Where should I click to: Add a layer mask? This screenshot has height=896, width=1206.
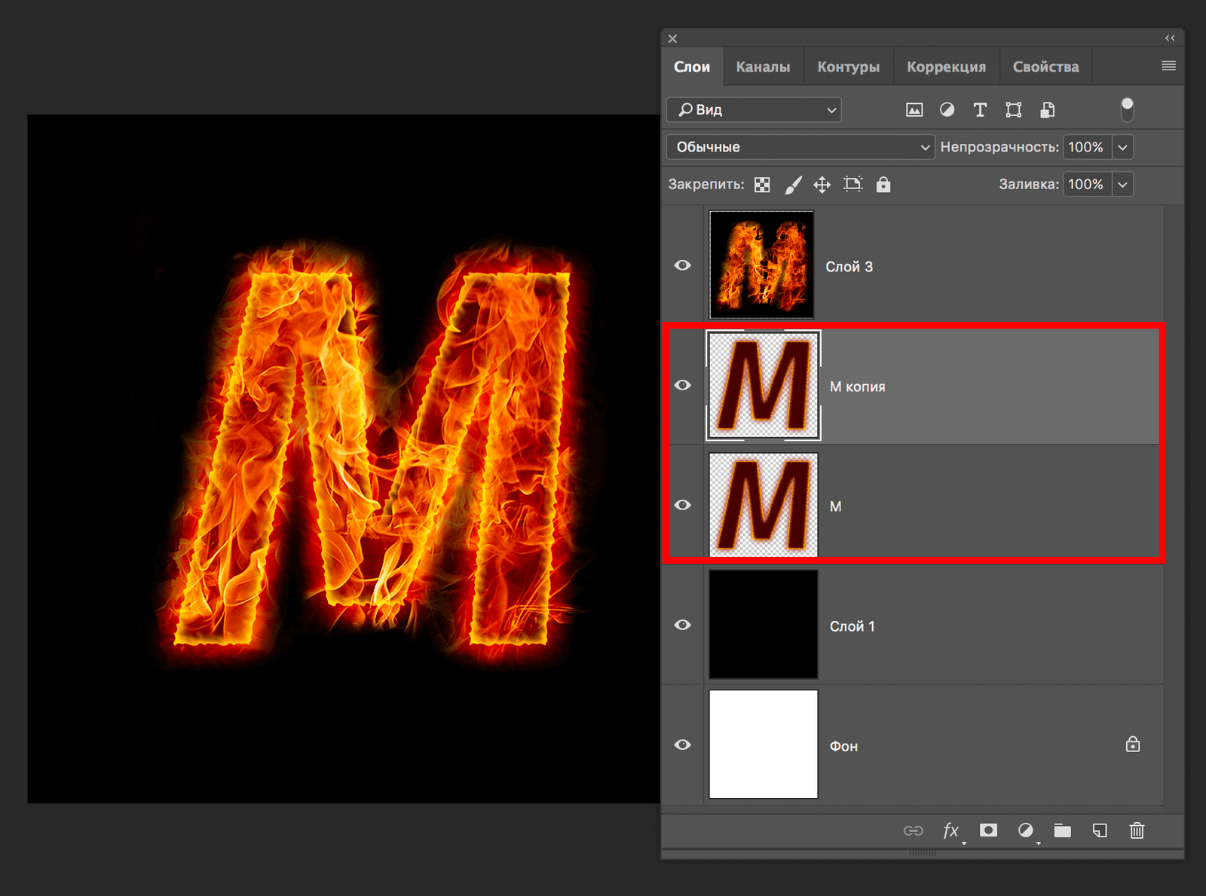click(x=988, y=830)
